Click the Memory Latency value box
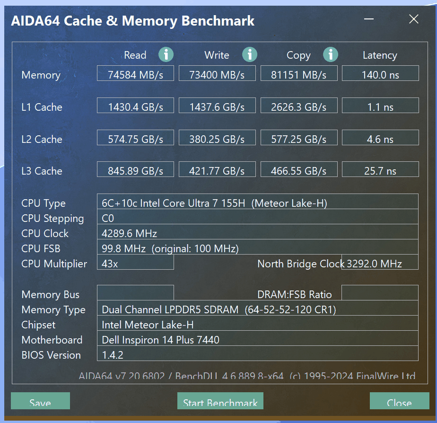This screenshot has height=423, width=437. point(380,74)
